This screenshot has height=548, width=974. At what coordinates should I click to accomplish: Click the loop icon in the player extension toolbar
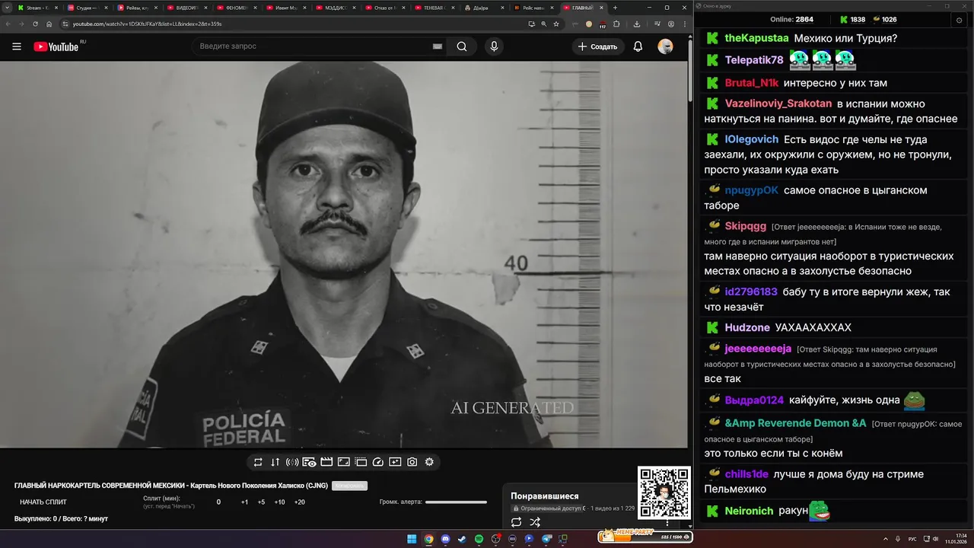point(258,462)
